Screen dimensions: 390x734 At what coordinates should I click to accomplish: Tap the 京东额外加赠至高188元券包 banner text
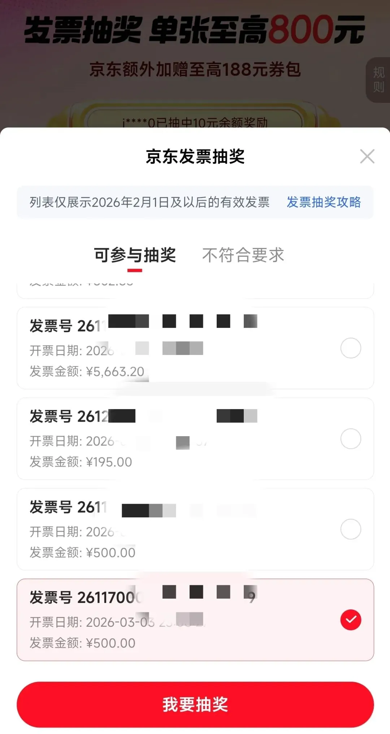click(195, 69)
